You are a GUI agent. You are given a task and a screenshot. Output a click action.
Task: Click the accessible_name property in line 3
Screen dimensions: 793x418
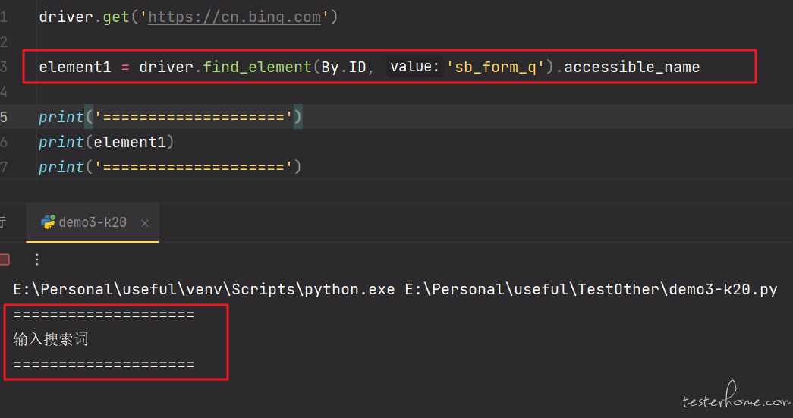point(631,68)
